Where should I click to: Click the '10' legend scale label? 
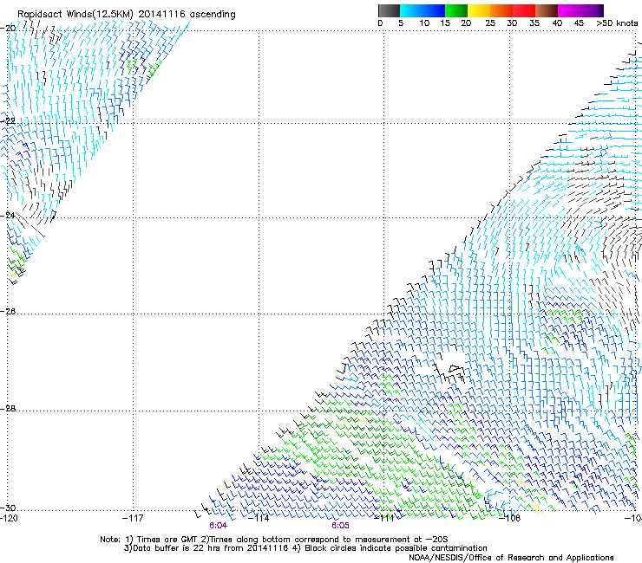tap(424, 23)
